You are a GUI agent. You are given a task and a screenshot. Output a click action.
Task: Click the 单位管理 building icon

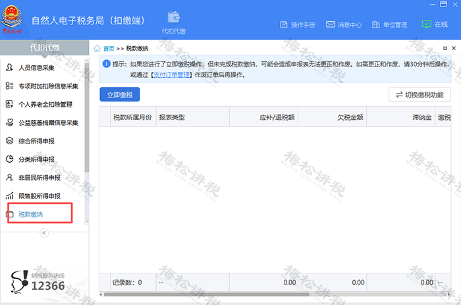[x=375, y=24]
